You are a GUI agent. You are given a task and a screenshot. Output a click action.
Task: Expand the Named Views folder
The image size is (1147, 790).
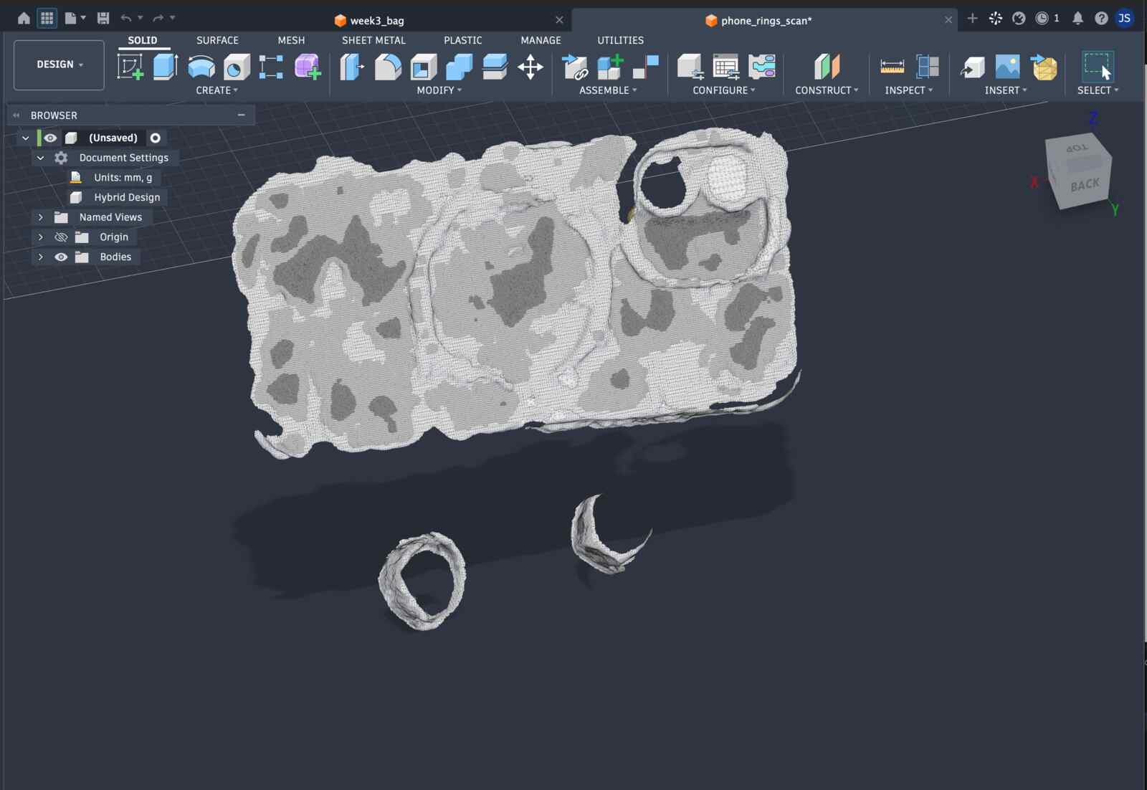click(x=41, y=217)
